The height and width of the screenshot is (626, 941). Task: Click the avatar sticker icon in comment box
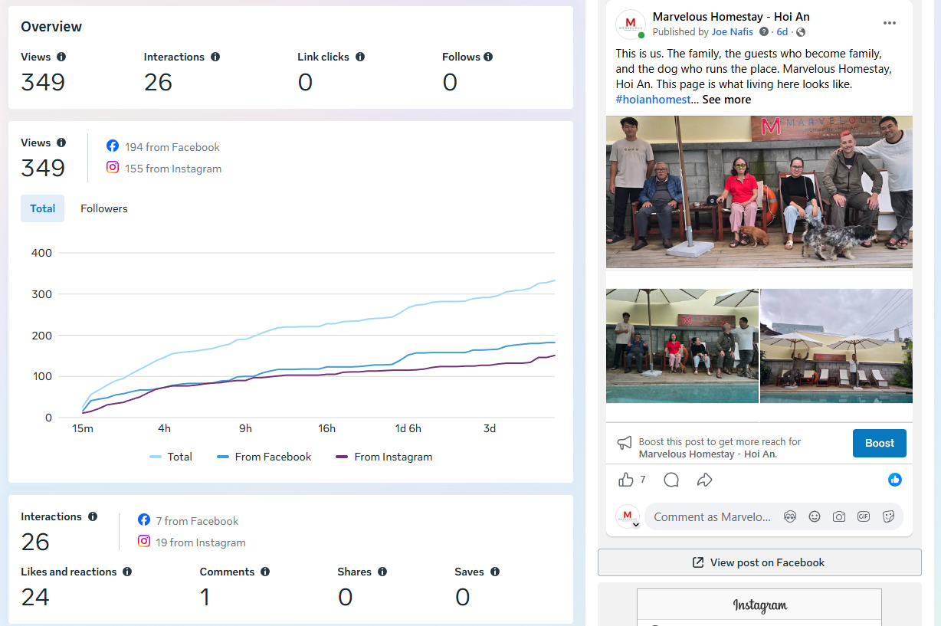pos(790,516)
